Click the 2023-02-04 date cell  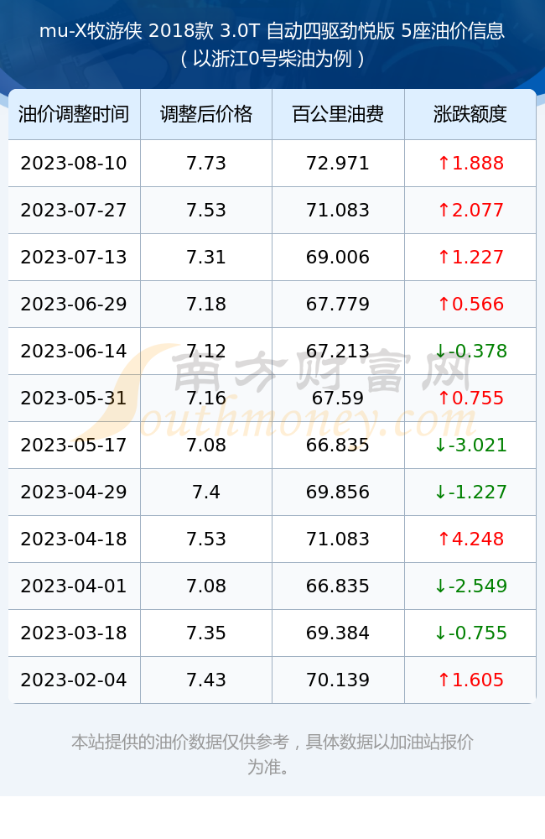[74, 680]
